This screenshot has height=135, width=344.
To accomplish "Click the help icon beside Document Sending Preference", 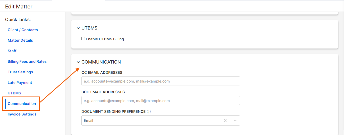I will [149, 112].
